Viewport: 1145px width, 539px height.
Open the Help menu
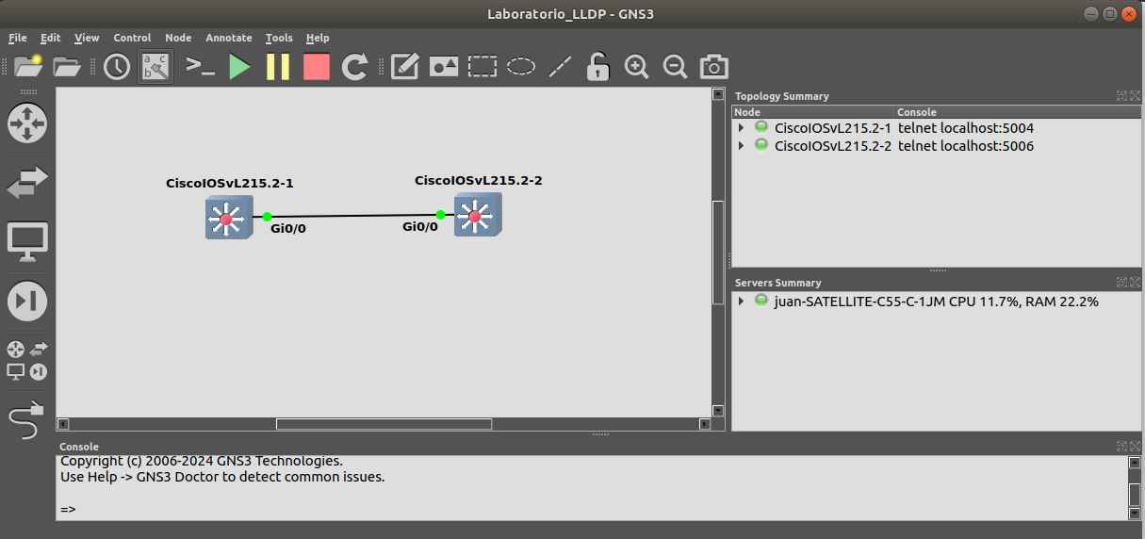pyautogui.click(x=318, y=38)
